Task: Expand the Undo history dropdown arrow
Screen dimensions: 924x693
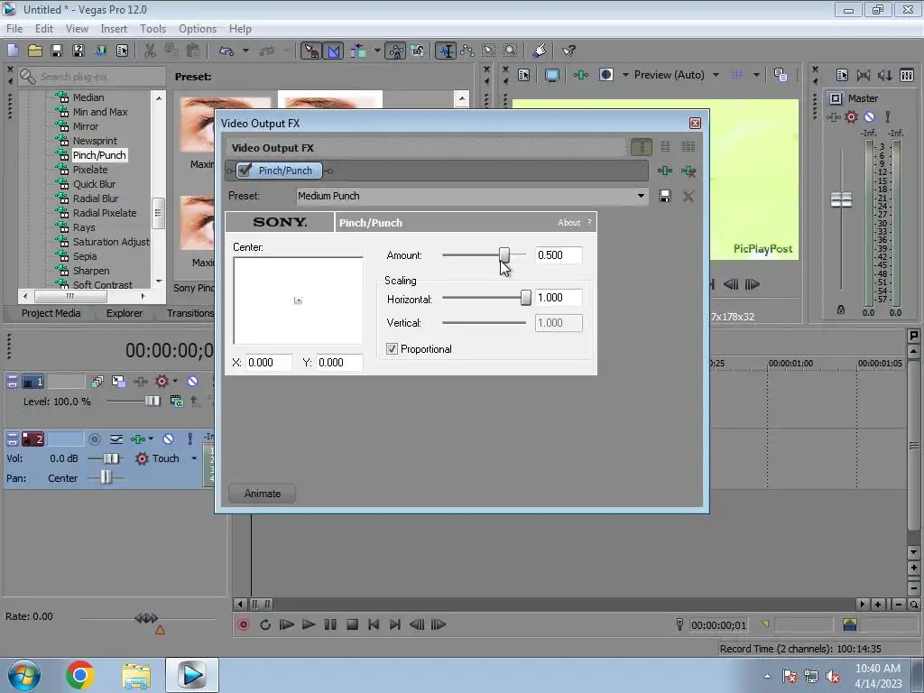Action: pyautogui.click(x=245, y=51)
